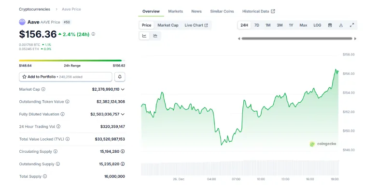The height and width of the screenshot is (187, 378).
Task: Select the 7D time range
Action: [x=257, y=25]
